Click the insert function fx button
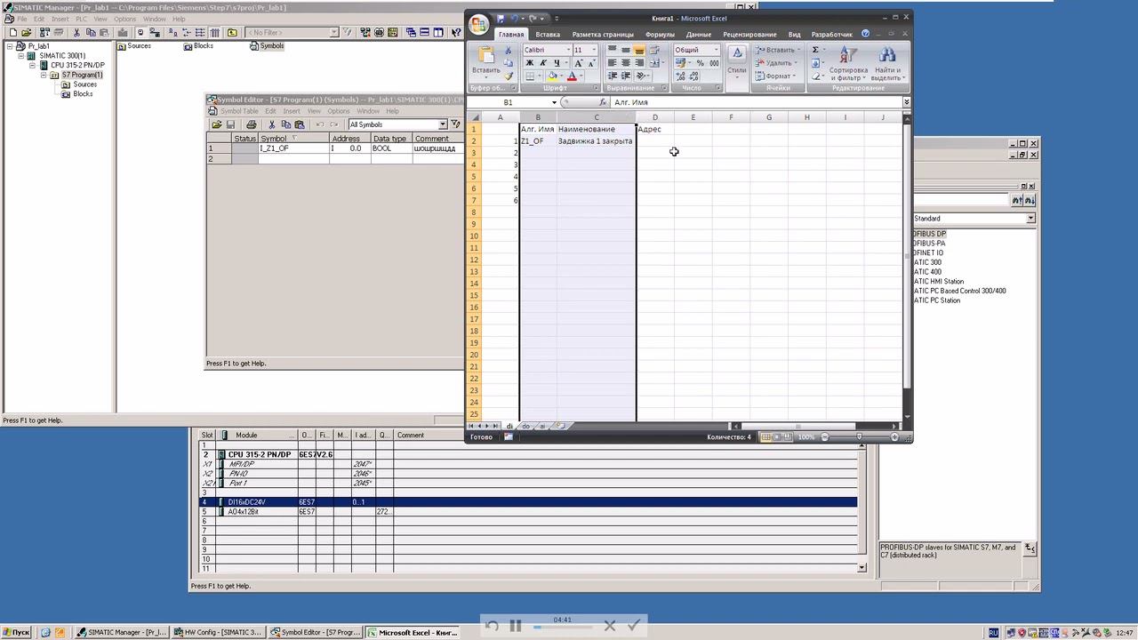 (603, 102)
